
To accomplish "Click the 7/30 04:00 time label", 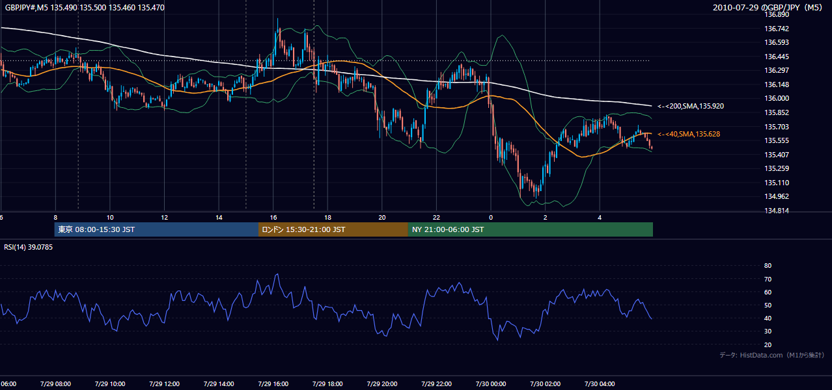I will pos(599,383).
